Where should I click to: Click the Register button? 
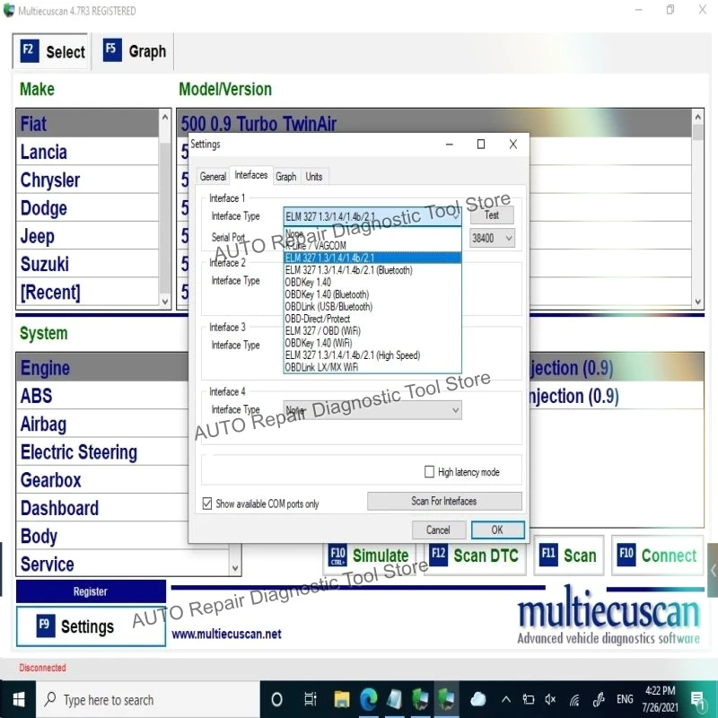(91, 591)
